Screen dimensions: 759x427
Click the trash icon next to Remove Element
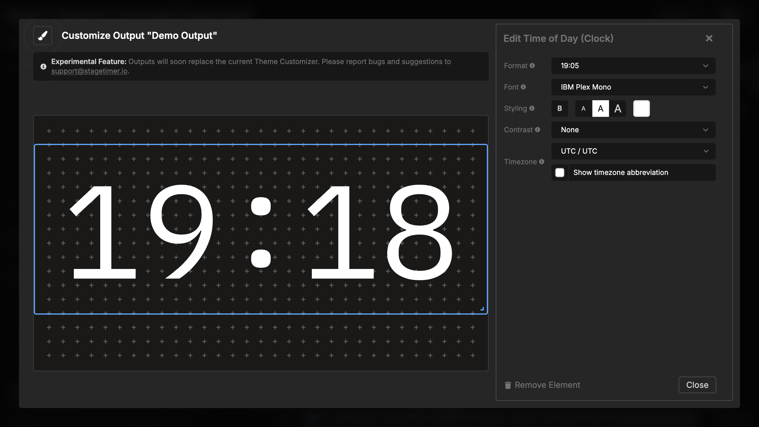(x=508, y=385)
